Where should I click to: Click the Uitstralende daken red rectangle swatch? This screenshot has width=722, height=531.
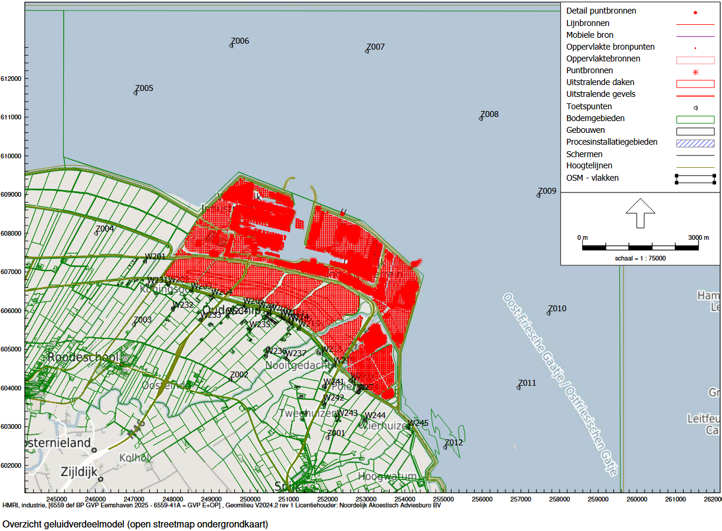(695, 84)
